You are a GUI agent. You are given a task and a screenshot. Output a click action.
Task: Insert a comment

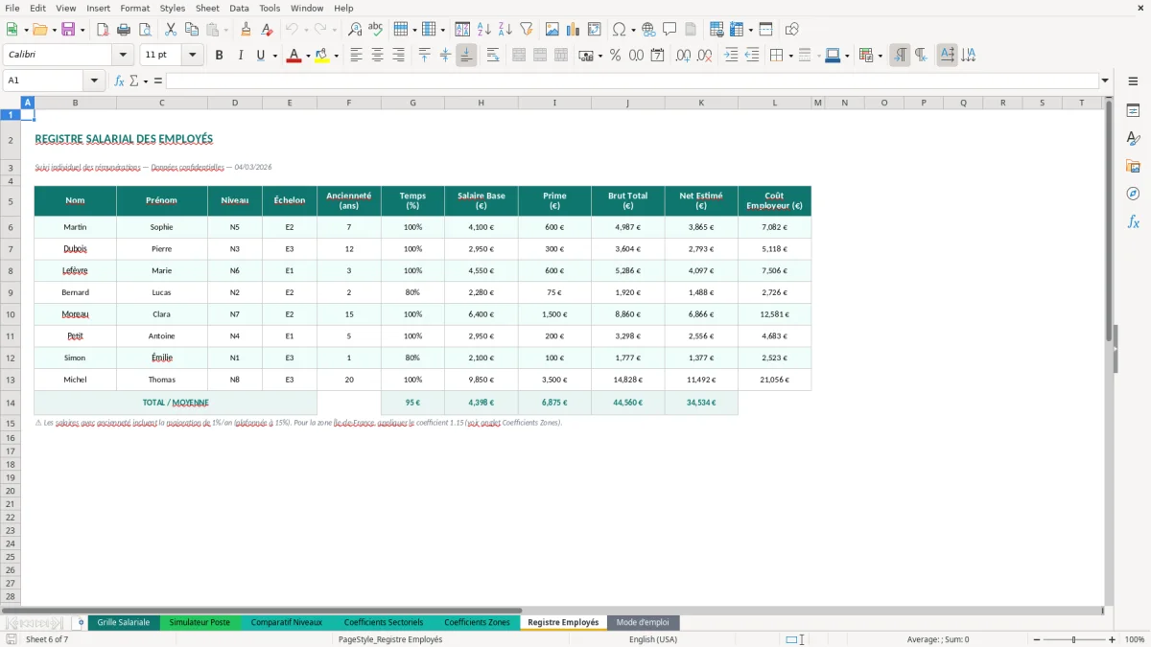pos(669,30)
